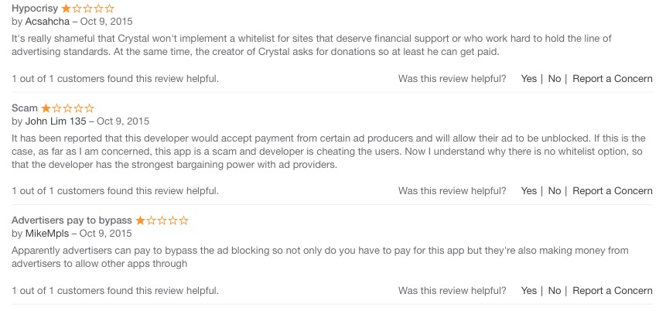
Task: Mark the Hypocrisy review helpful with Yes
Action: (x=529, y=79)
